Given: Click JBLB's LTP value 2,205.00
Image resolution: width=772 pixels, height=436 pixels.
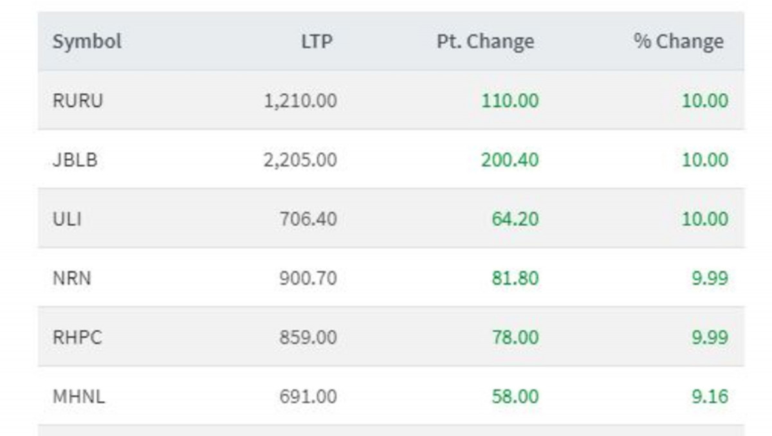Looking at the screenshot, I should [x=300, y=159].
